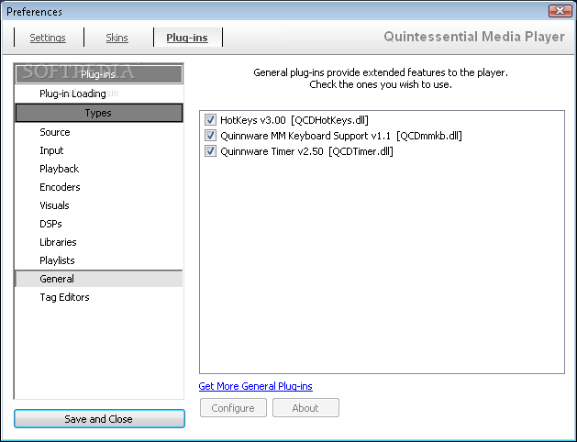This screenshot has height=442, width=577.
Task: Select the Quinnware MM Keyboard Support v1.1 [QCDmmkb.dll] entry
Action: click(340, 136)
